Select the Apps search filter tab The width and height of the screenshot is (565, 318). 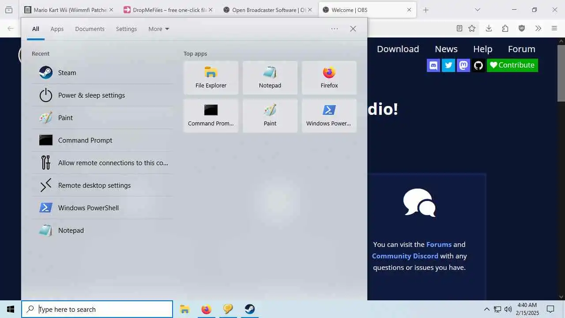pos(57,29)
